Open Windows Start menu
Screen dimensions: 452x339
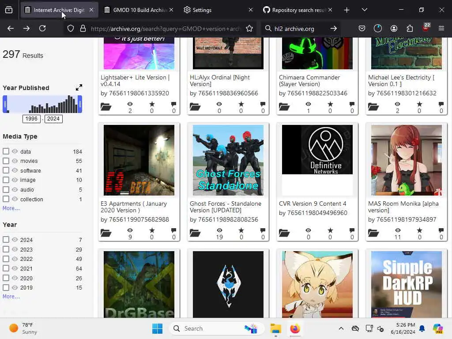[x=158, y=328]
